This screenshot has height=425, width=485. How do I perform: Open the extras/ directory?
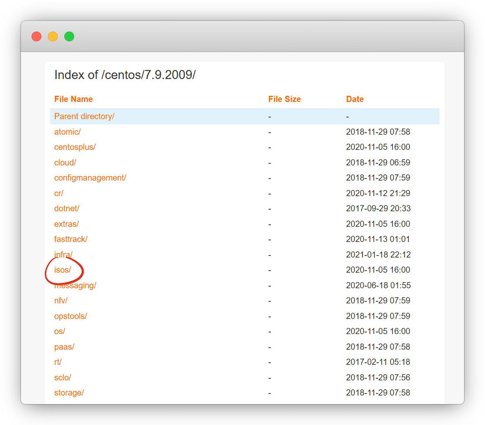pyautogui.click(x=66, y=224)
